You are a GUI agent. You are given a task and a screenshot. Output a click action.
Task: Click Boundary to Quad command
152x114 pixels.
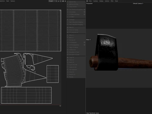pyautogui.click(x=74, y=54)
